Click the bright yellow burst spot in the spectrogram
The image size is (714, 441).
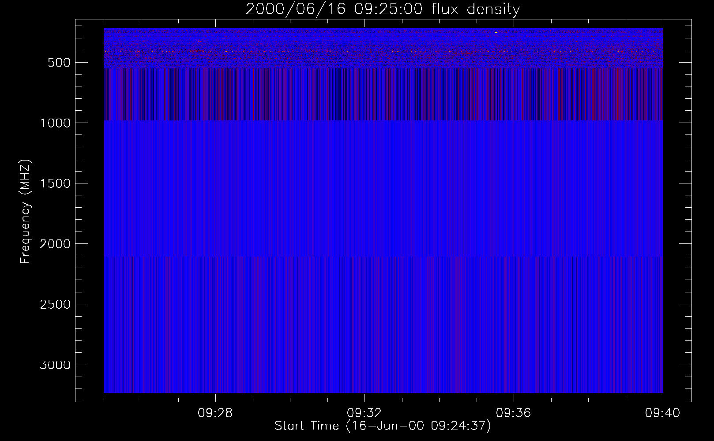[496, 33]
